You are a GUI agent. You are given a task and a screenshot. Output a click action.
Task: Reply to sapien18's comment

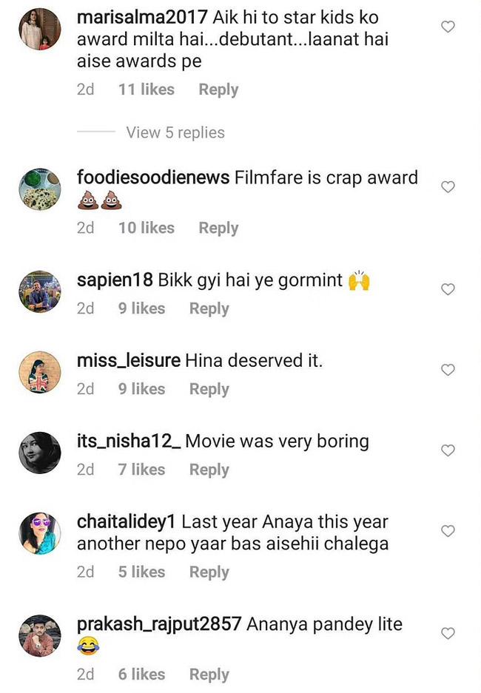pyautogui.click(x=209, y=308)
